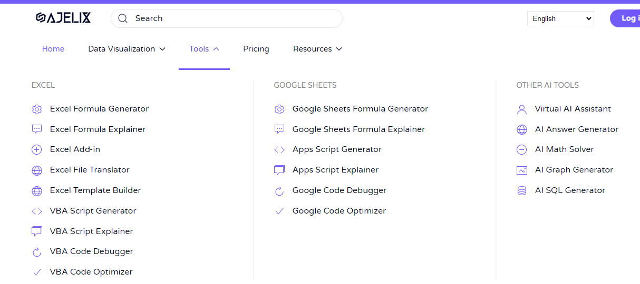Click the person icon beside Virtual AI Assistant
This screenshot has height=284, width=640.
[x=522, y=109]
